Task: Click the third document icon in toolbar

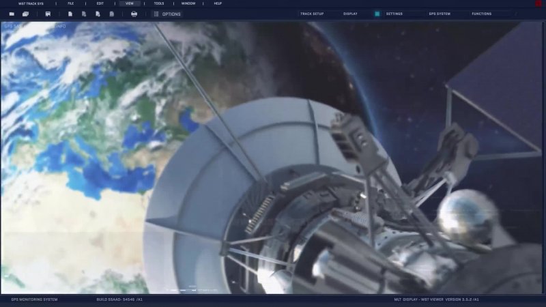Action: [98, 14]
